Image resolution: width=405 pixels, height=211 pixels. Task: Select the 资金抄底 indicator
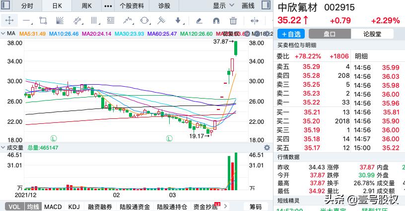pos(205,207)
